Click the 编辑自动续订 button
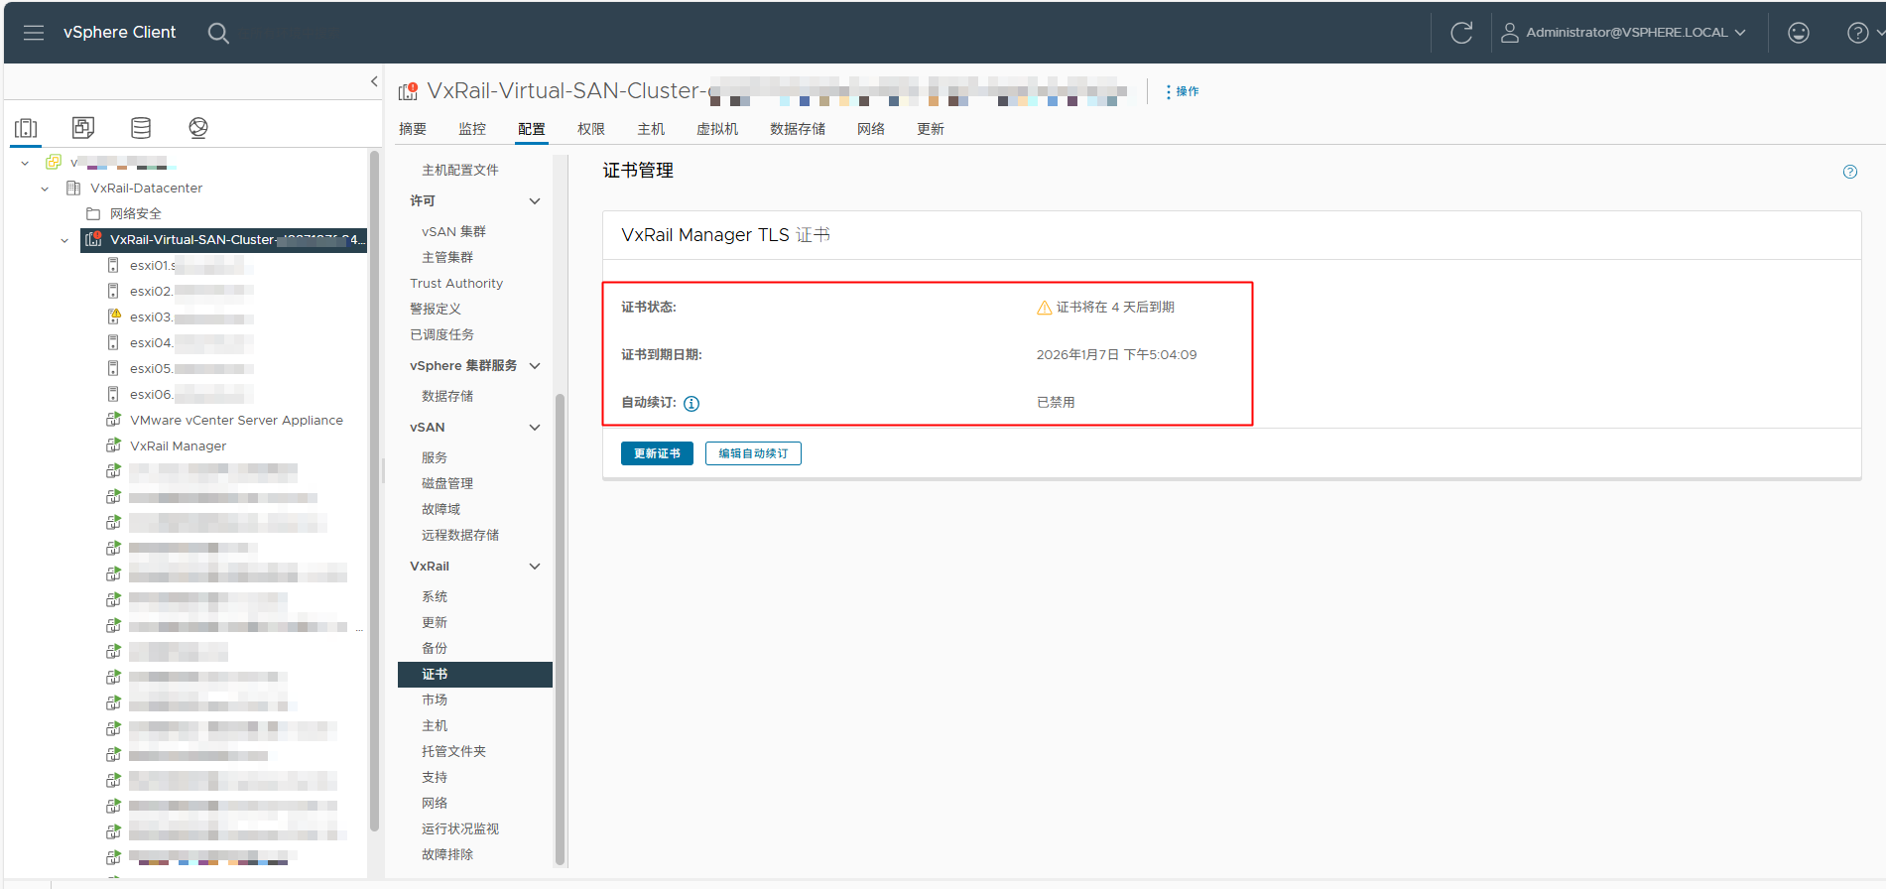Viewport: 1886px width, 889px height. click(x=753, y=453)
